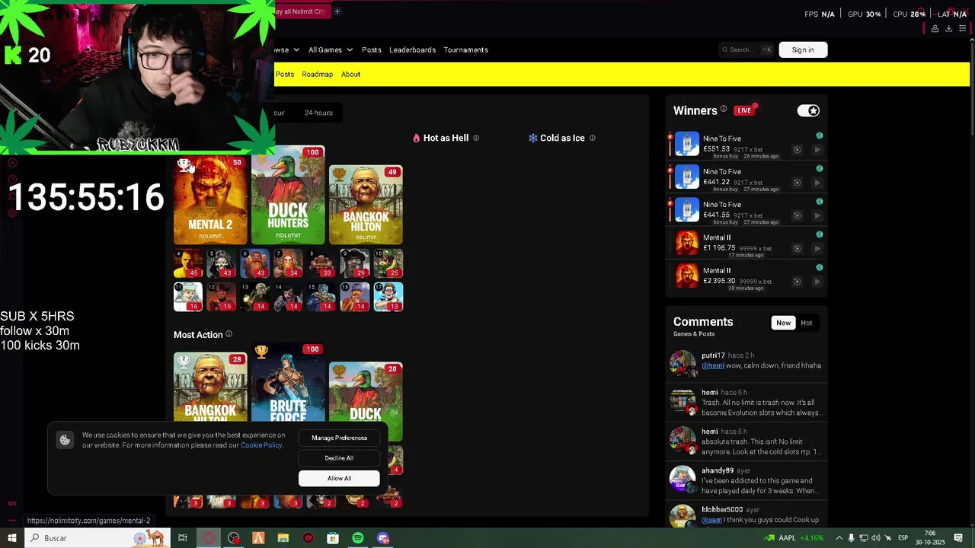Open rank 11 sailor game thumbnail

tap(187, 297)
